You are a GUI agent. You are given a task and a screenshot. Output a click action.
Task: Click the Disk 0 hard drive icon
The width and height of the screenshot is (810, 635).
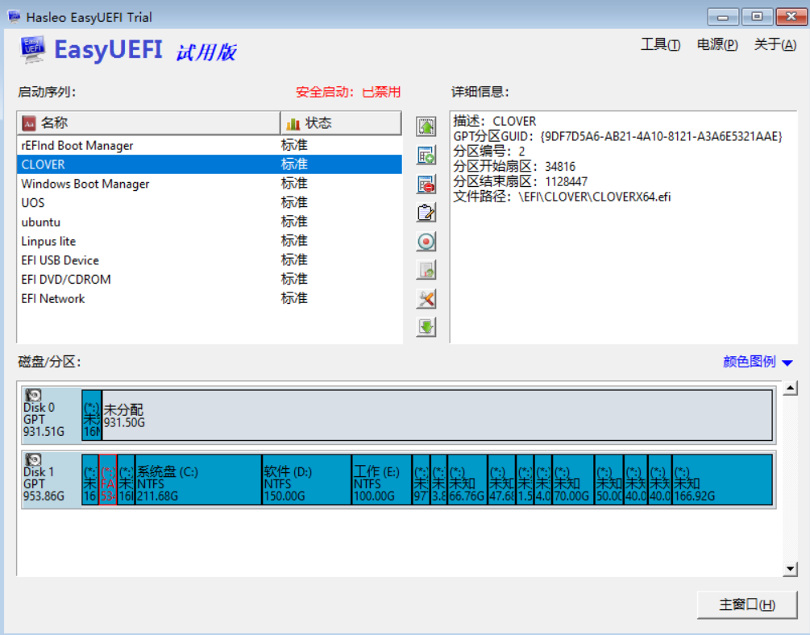click(34, 395)
